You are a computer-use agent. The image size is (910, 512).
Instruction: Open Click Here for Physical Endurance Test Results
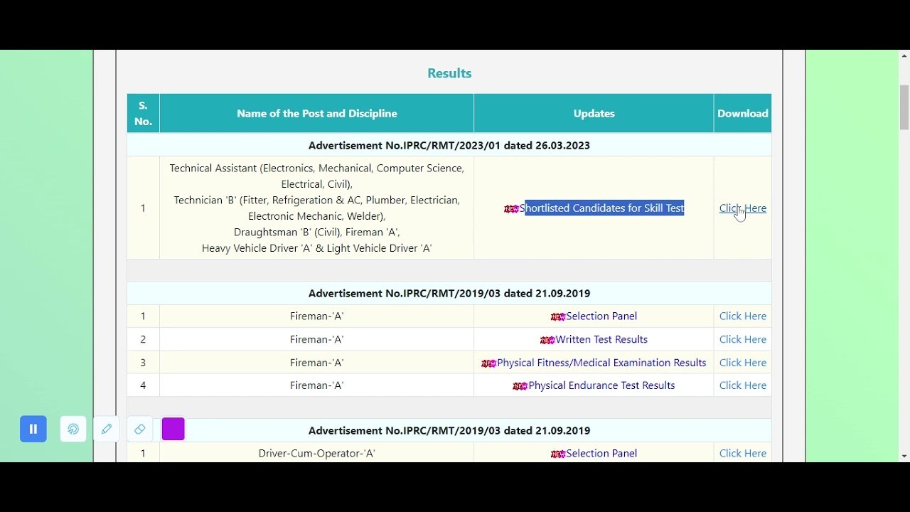(743, 385)
